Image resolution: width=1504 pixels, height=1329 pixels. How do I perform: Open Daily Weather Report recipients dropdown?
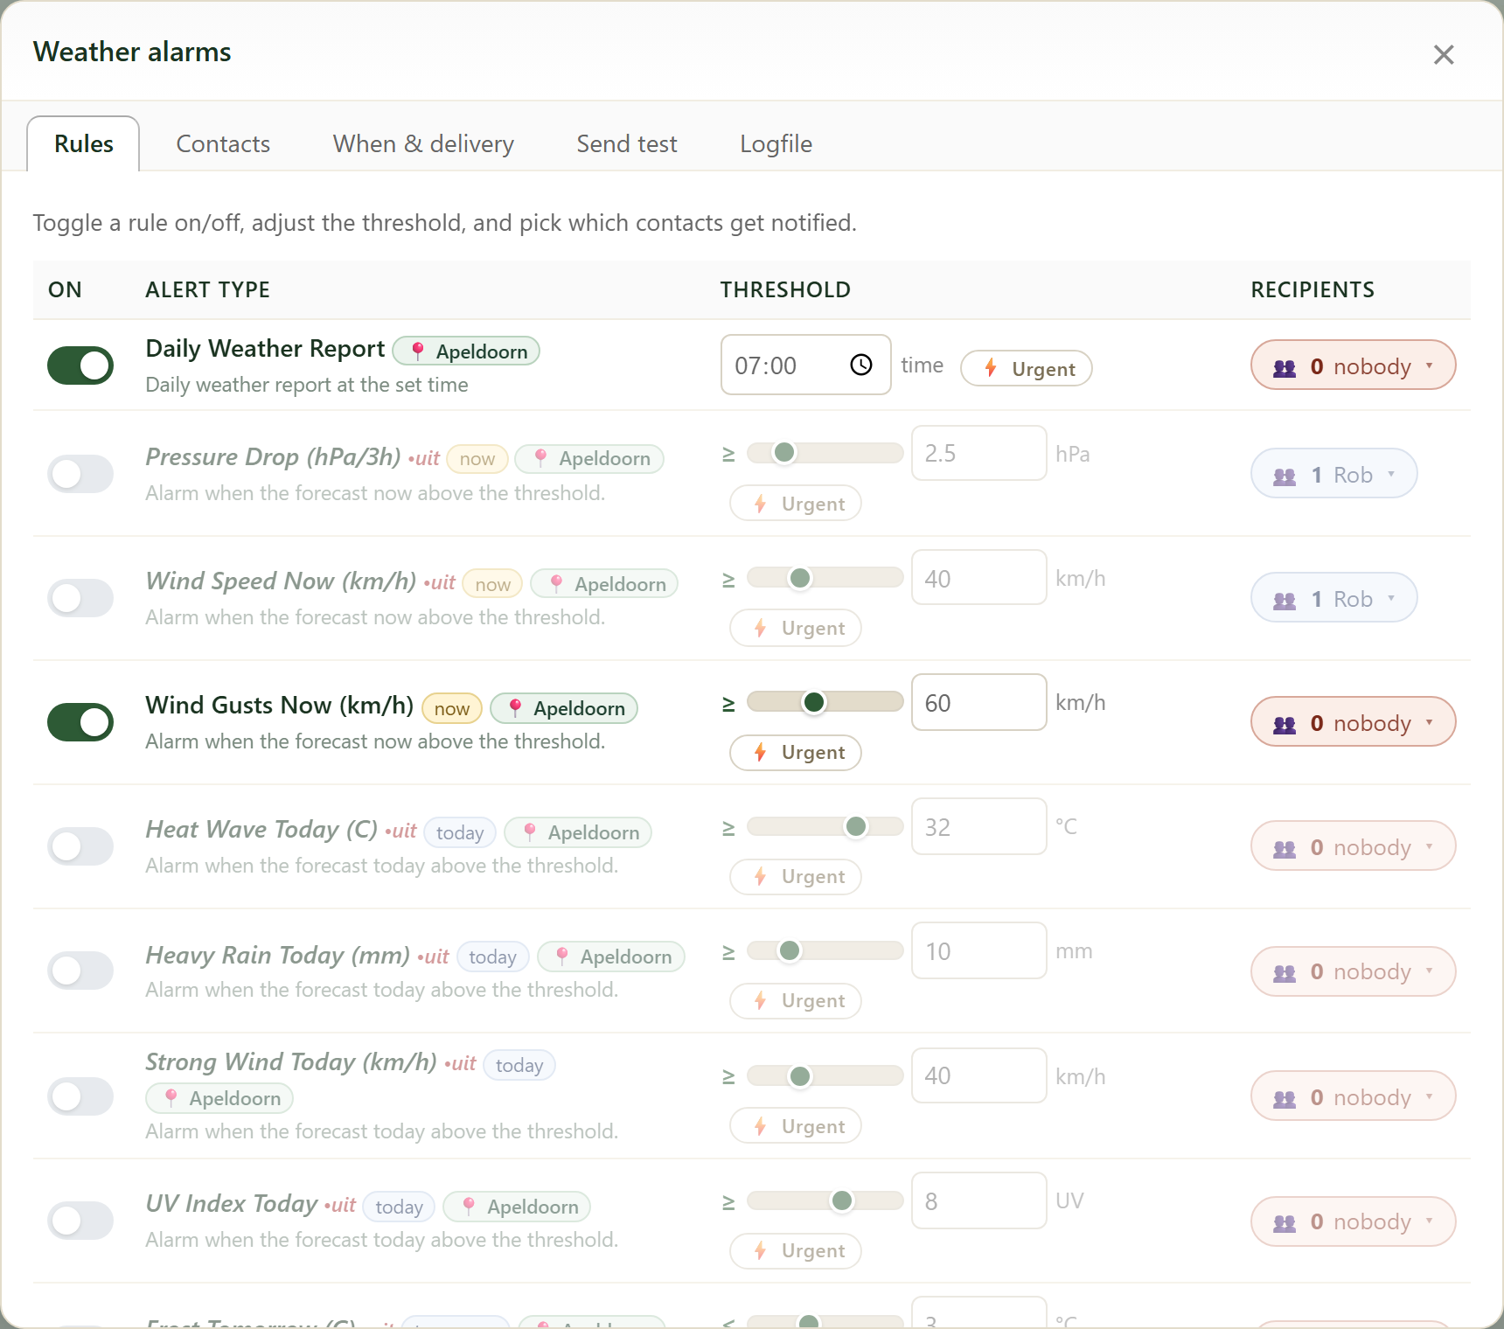[x=1353, y=365]
